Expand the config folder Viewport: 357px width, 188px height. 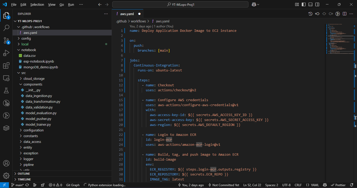tap(26, 38)
